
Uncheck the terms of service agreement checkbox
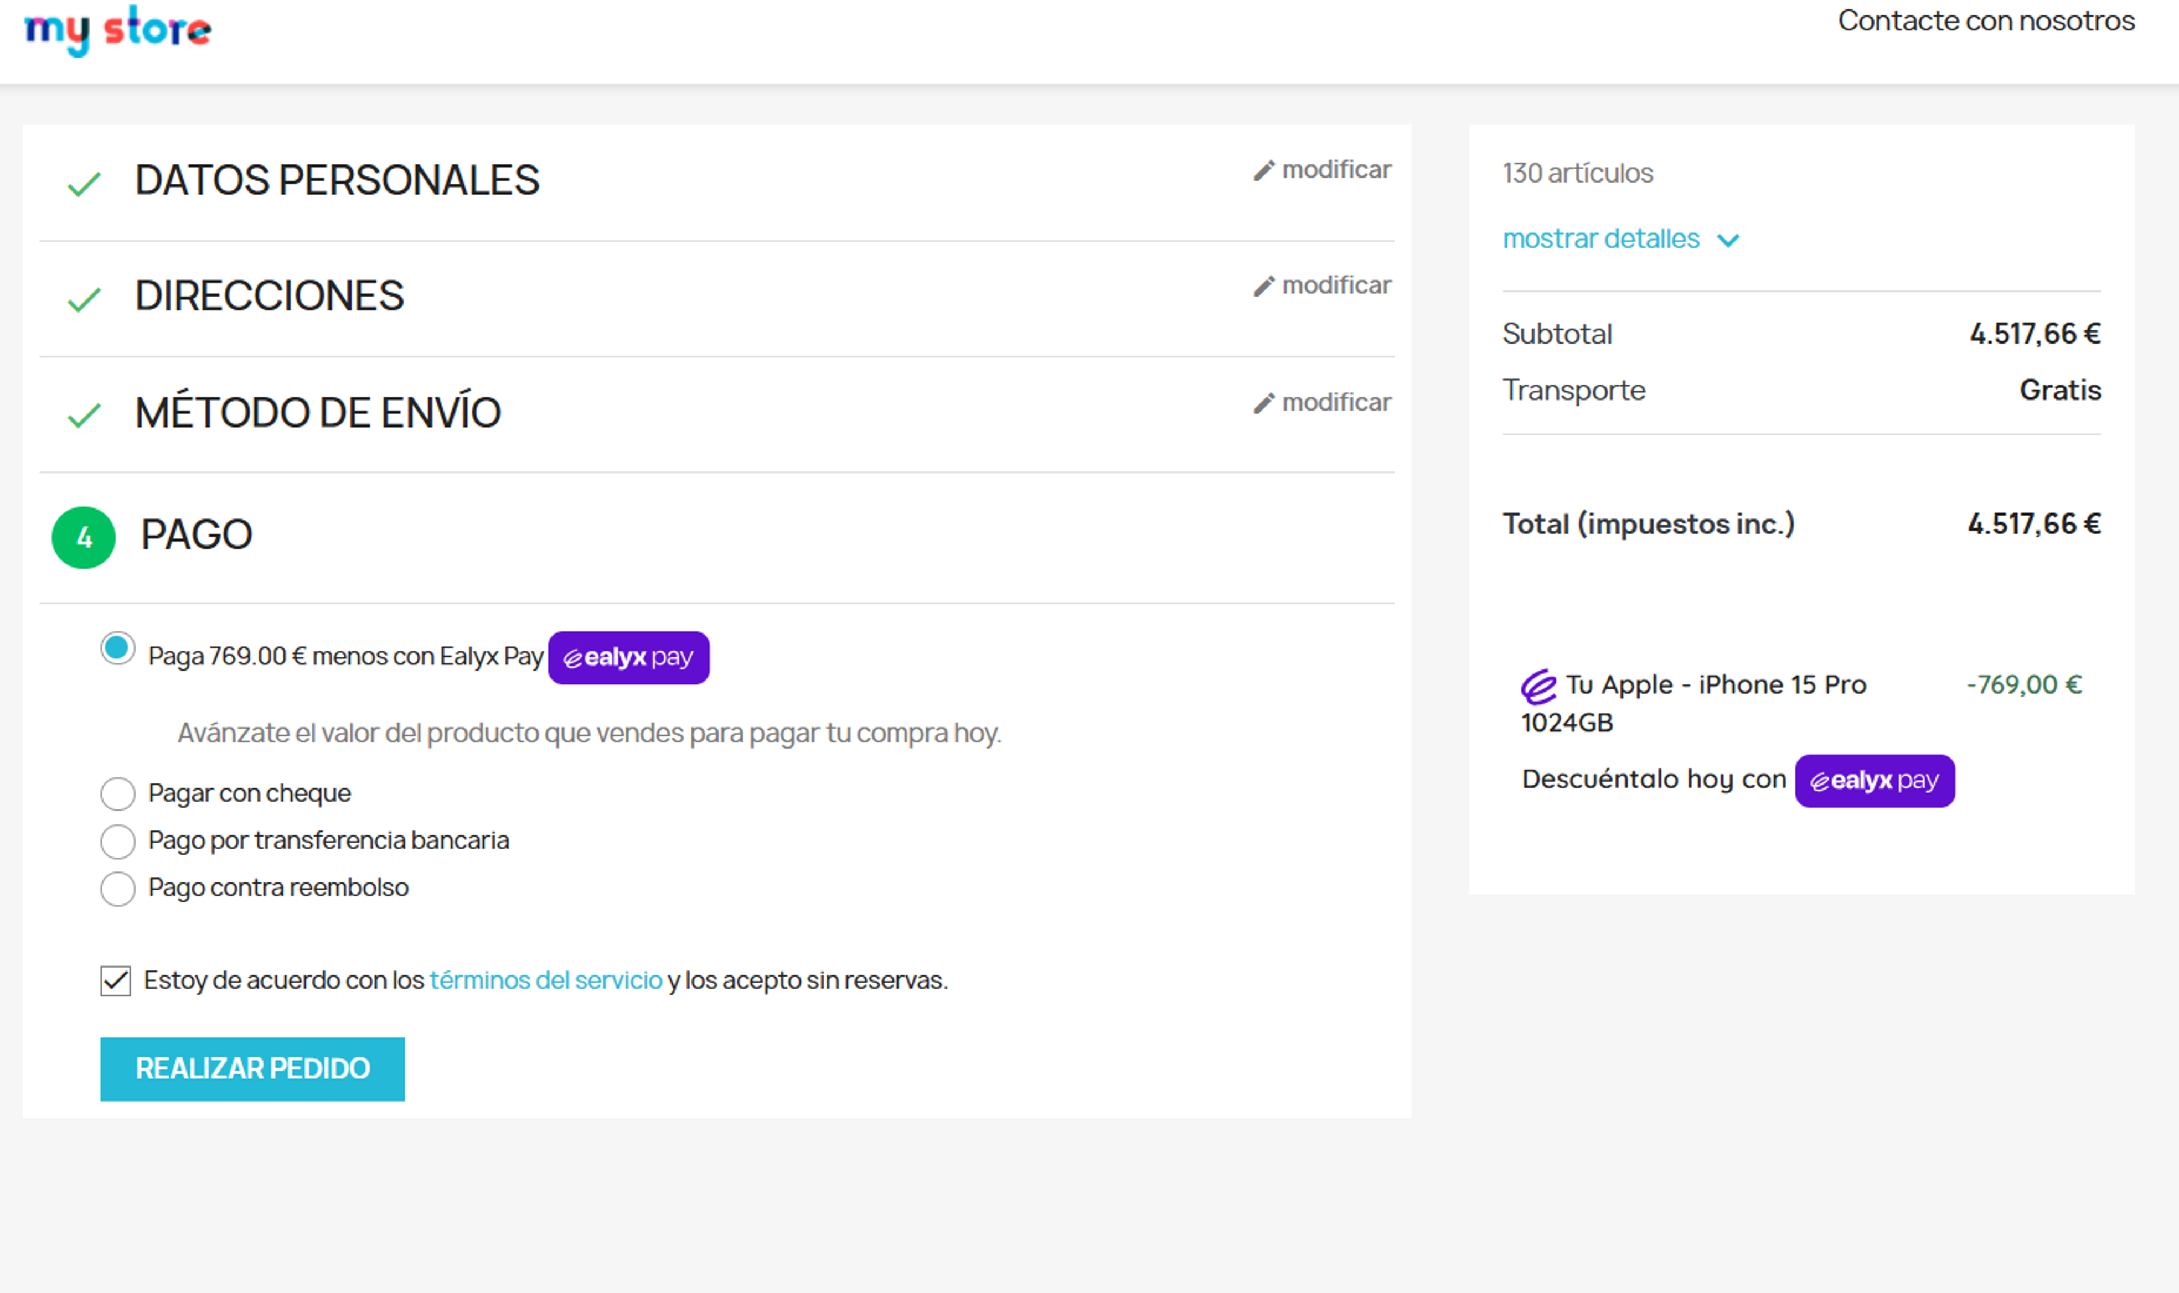click(x=116, y=981)
